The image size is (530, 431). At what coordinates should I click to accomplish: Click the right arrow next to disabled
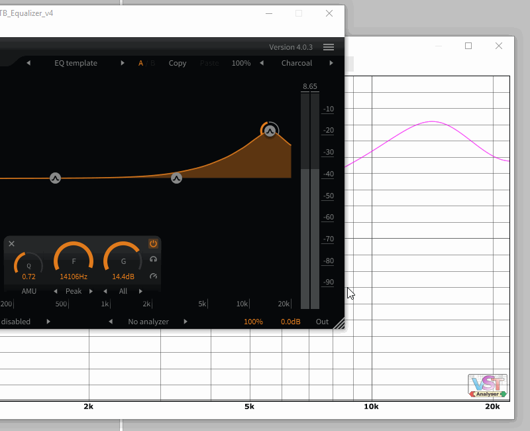pyautogui.click(x=48, y=322)
